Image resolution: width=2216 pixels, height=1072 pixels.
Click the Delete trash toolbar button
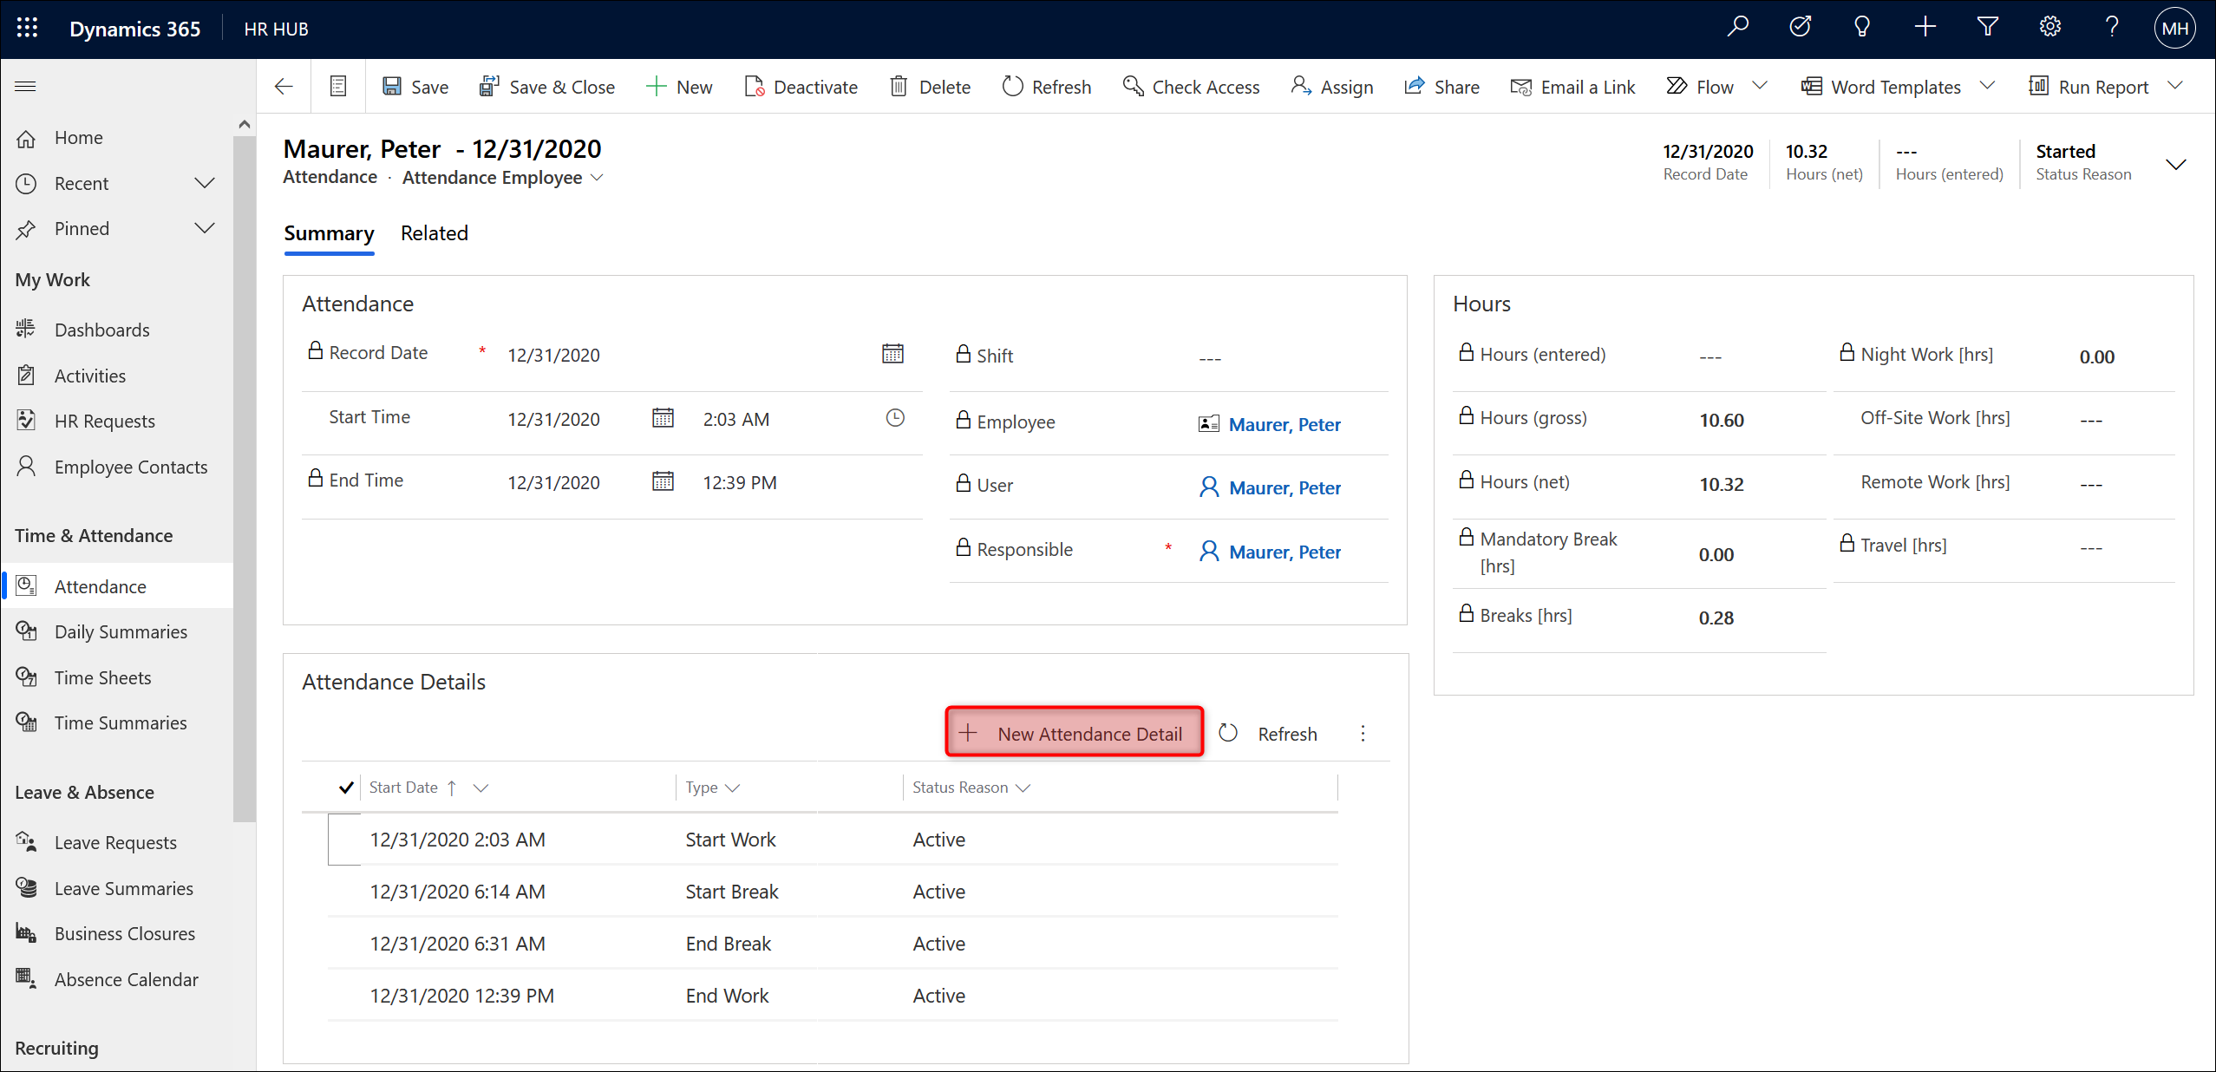tap(930, 87)
